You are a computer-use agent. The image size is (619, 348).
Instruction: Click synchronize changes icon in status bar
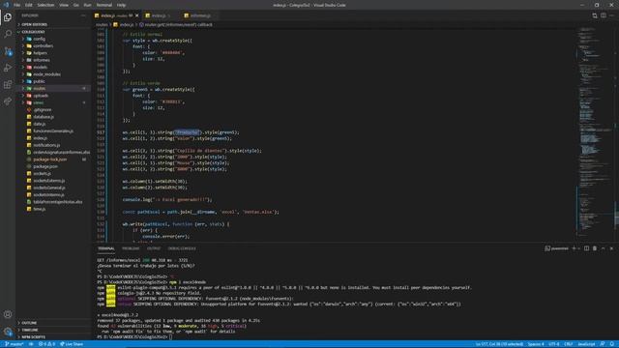coord(31,344)
